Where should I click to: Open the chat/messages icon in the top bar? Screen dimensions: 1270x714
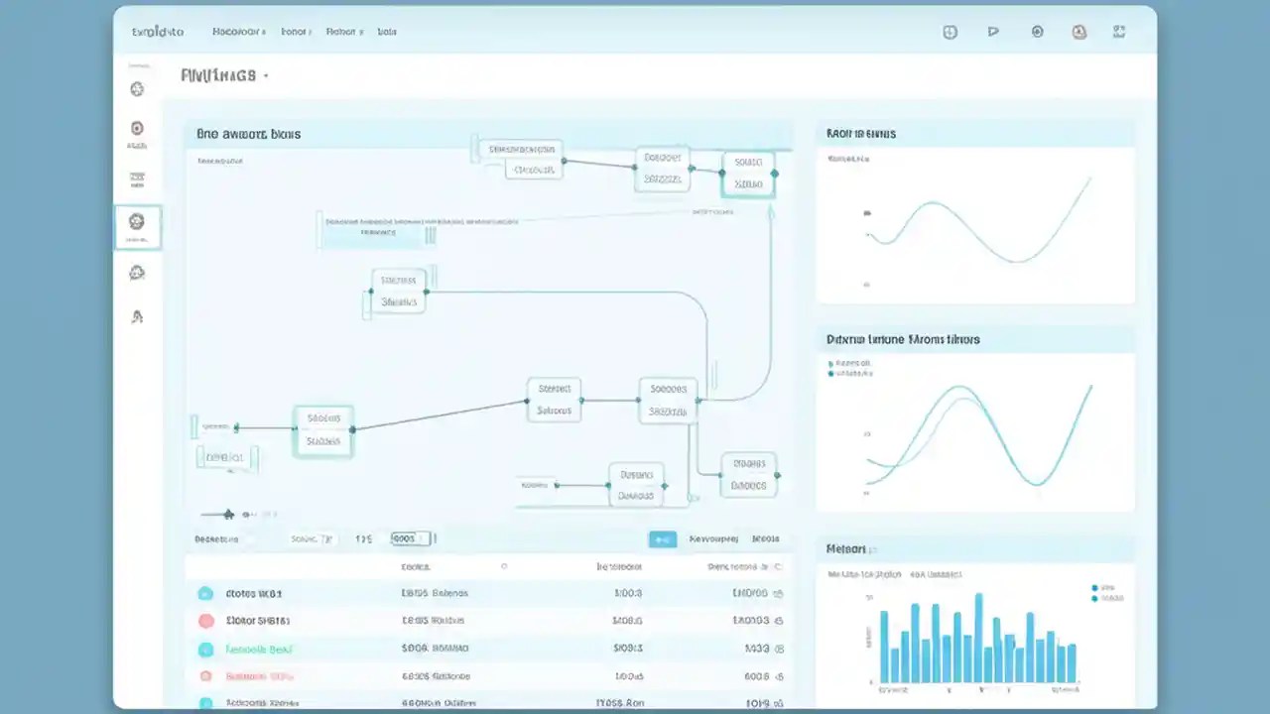(993, 32)
